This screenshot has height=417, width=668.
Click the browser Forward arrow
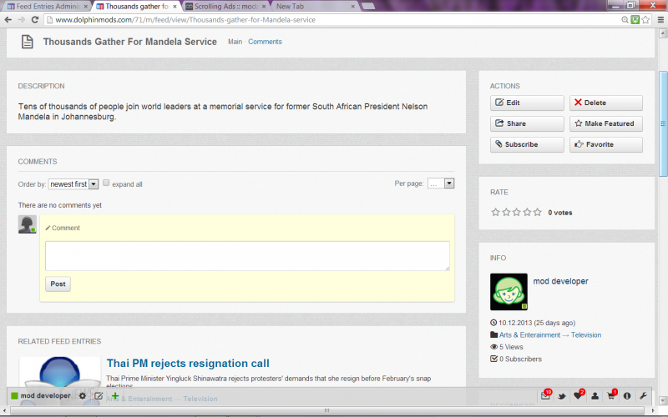tap(22, 19)
